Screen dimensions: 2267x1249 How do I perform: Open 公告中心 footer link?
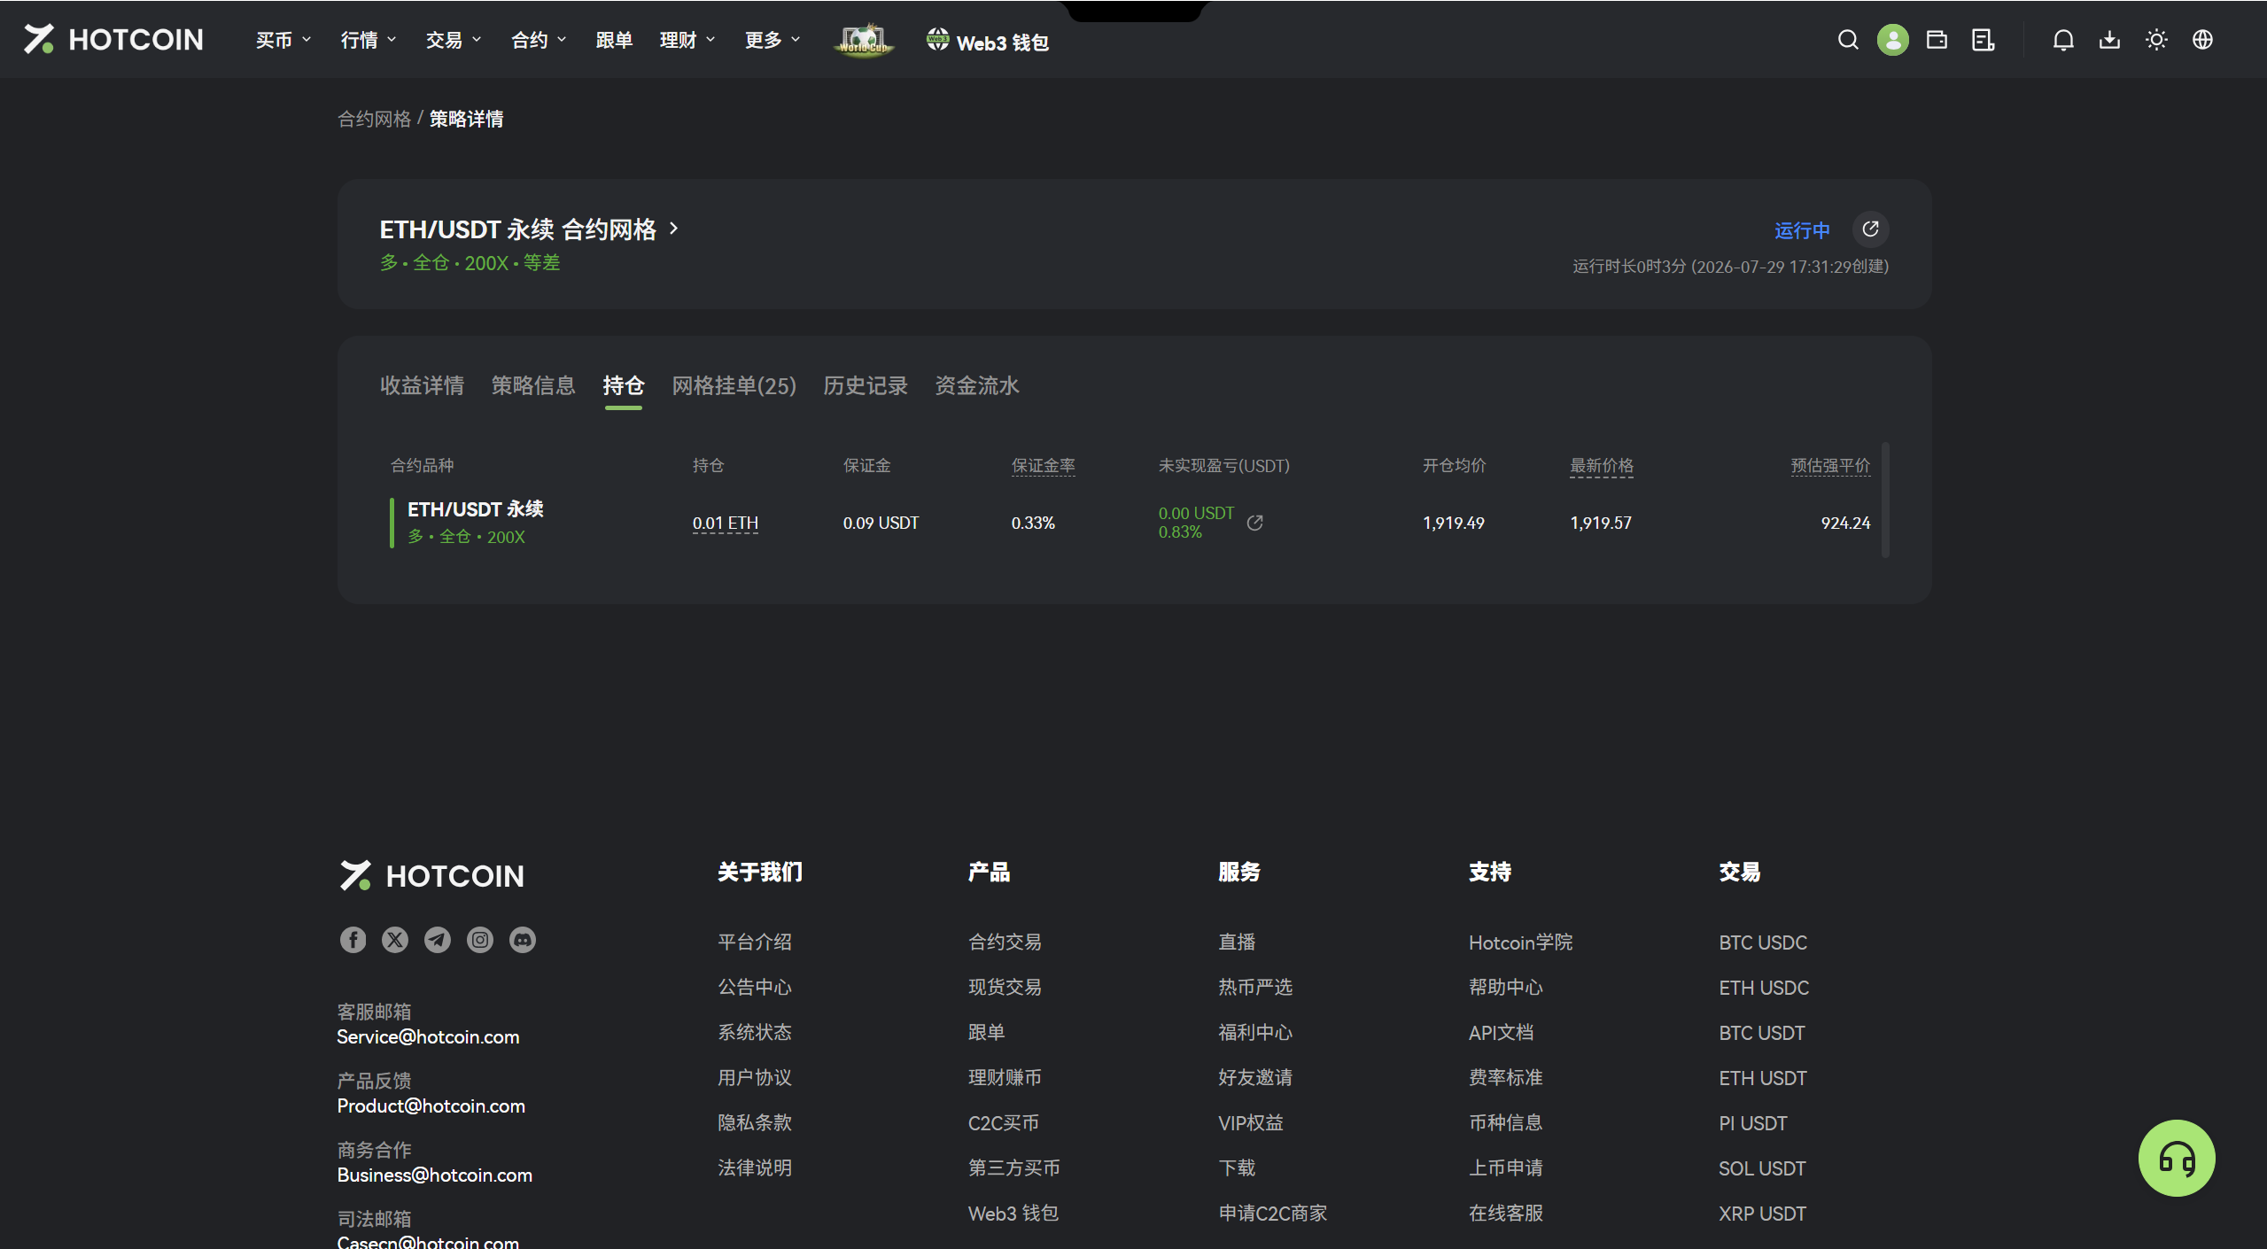tap(755, 987)
